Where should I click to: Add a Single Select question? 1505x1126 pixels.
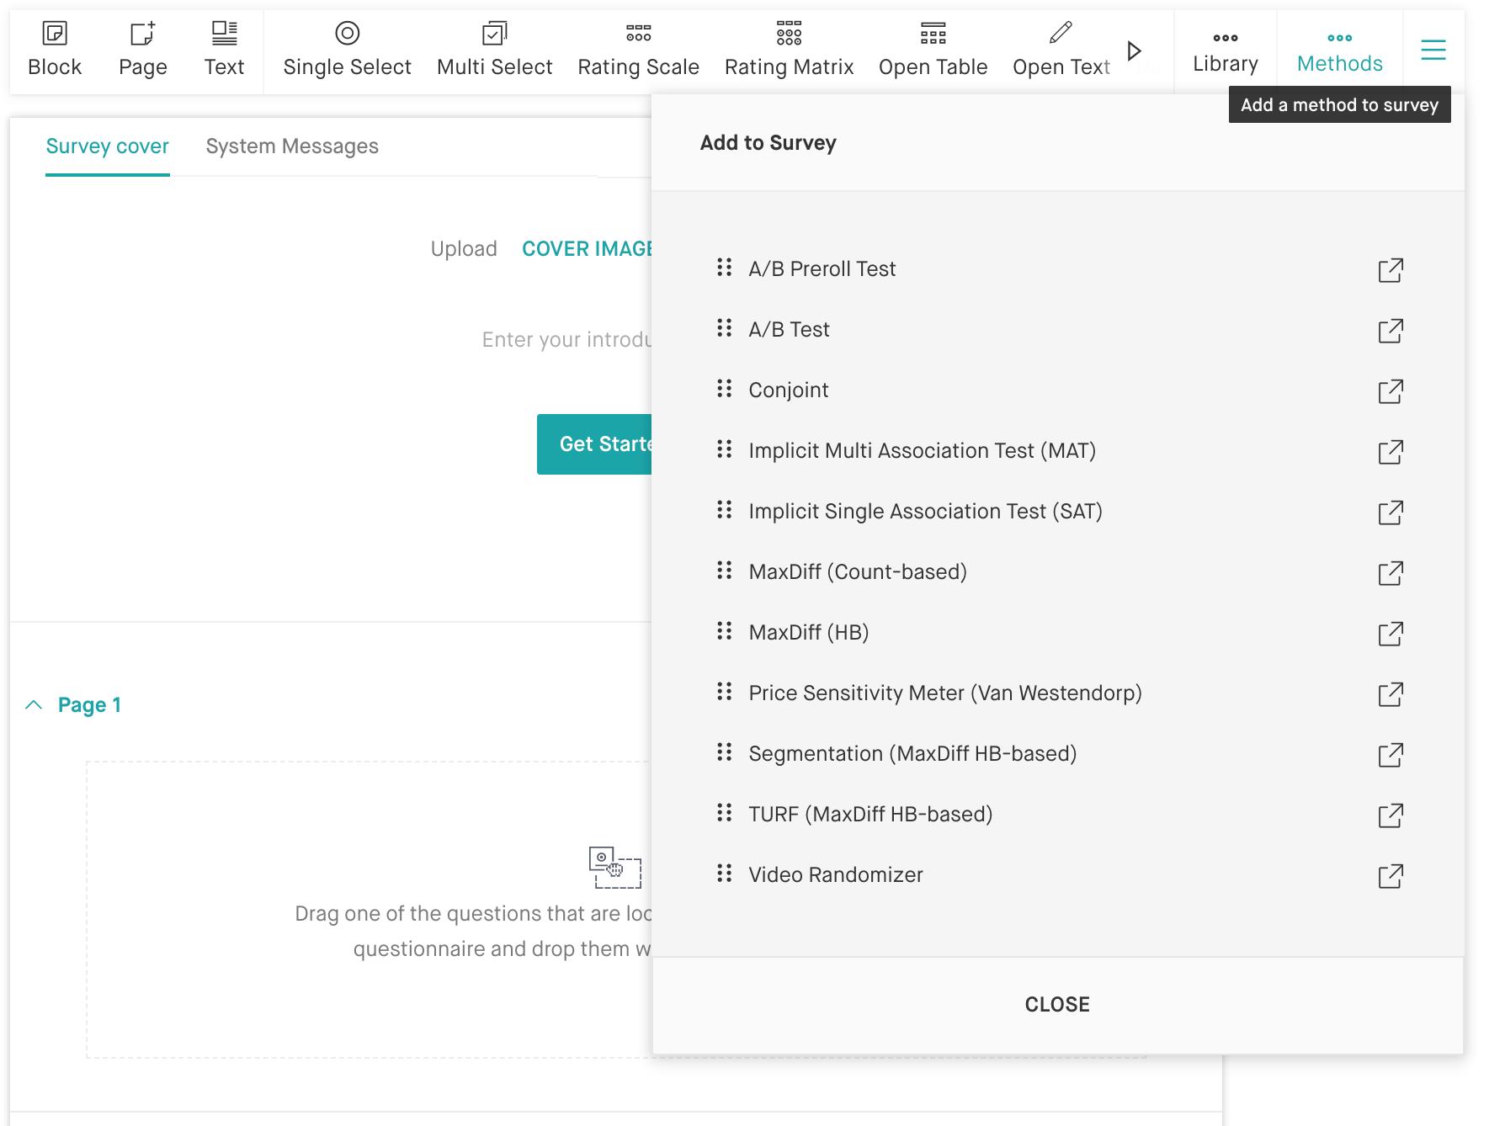click(347, 50)
